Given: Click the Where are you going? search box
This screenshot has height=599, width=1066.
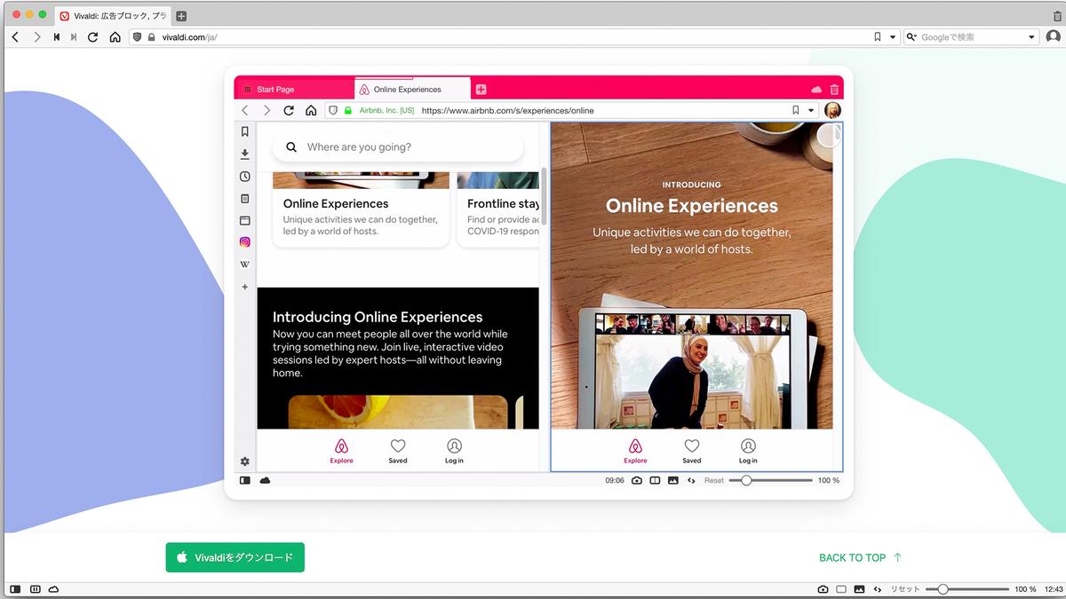Looking at the screenshot, I should tap(399, 147).
